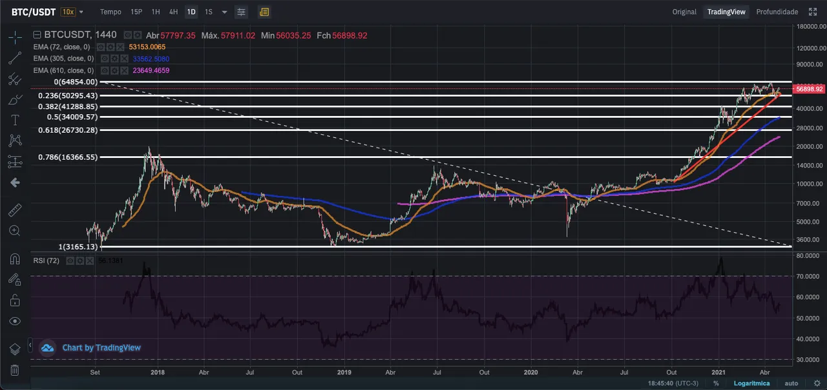Viewport: 827px width, 390px height.
Task: Click the yellow notes icon in top bar
Action: tap(264, 12)
